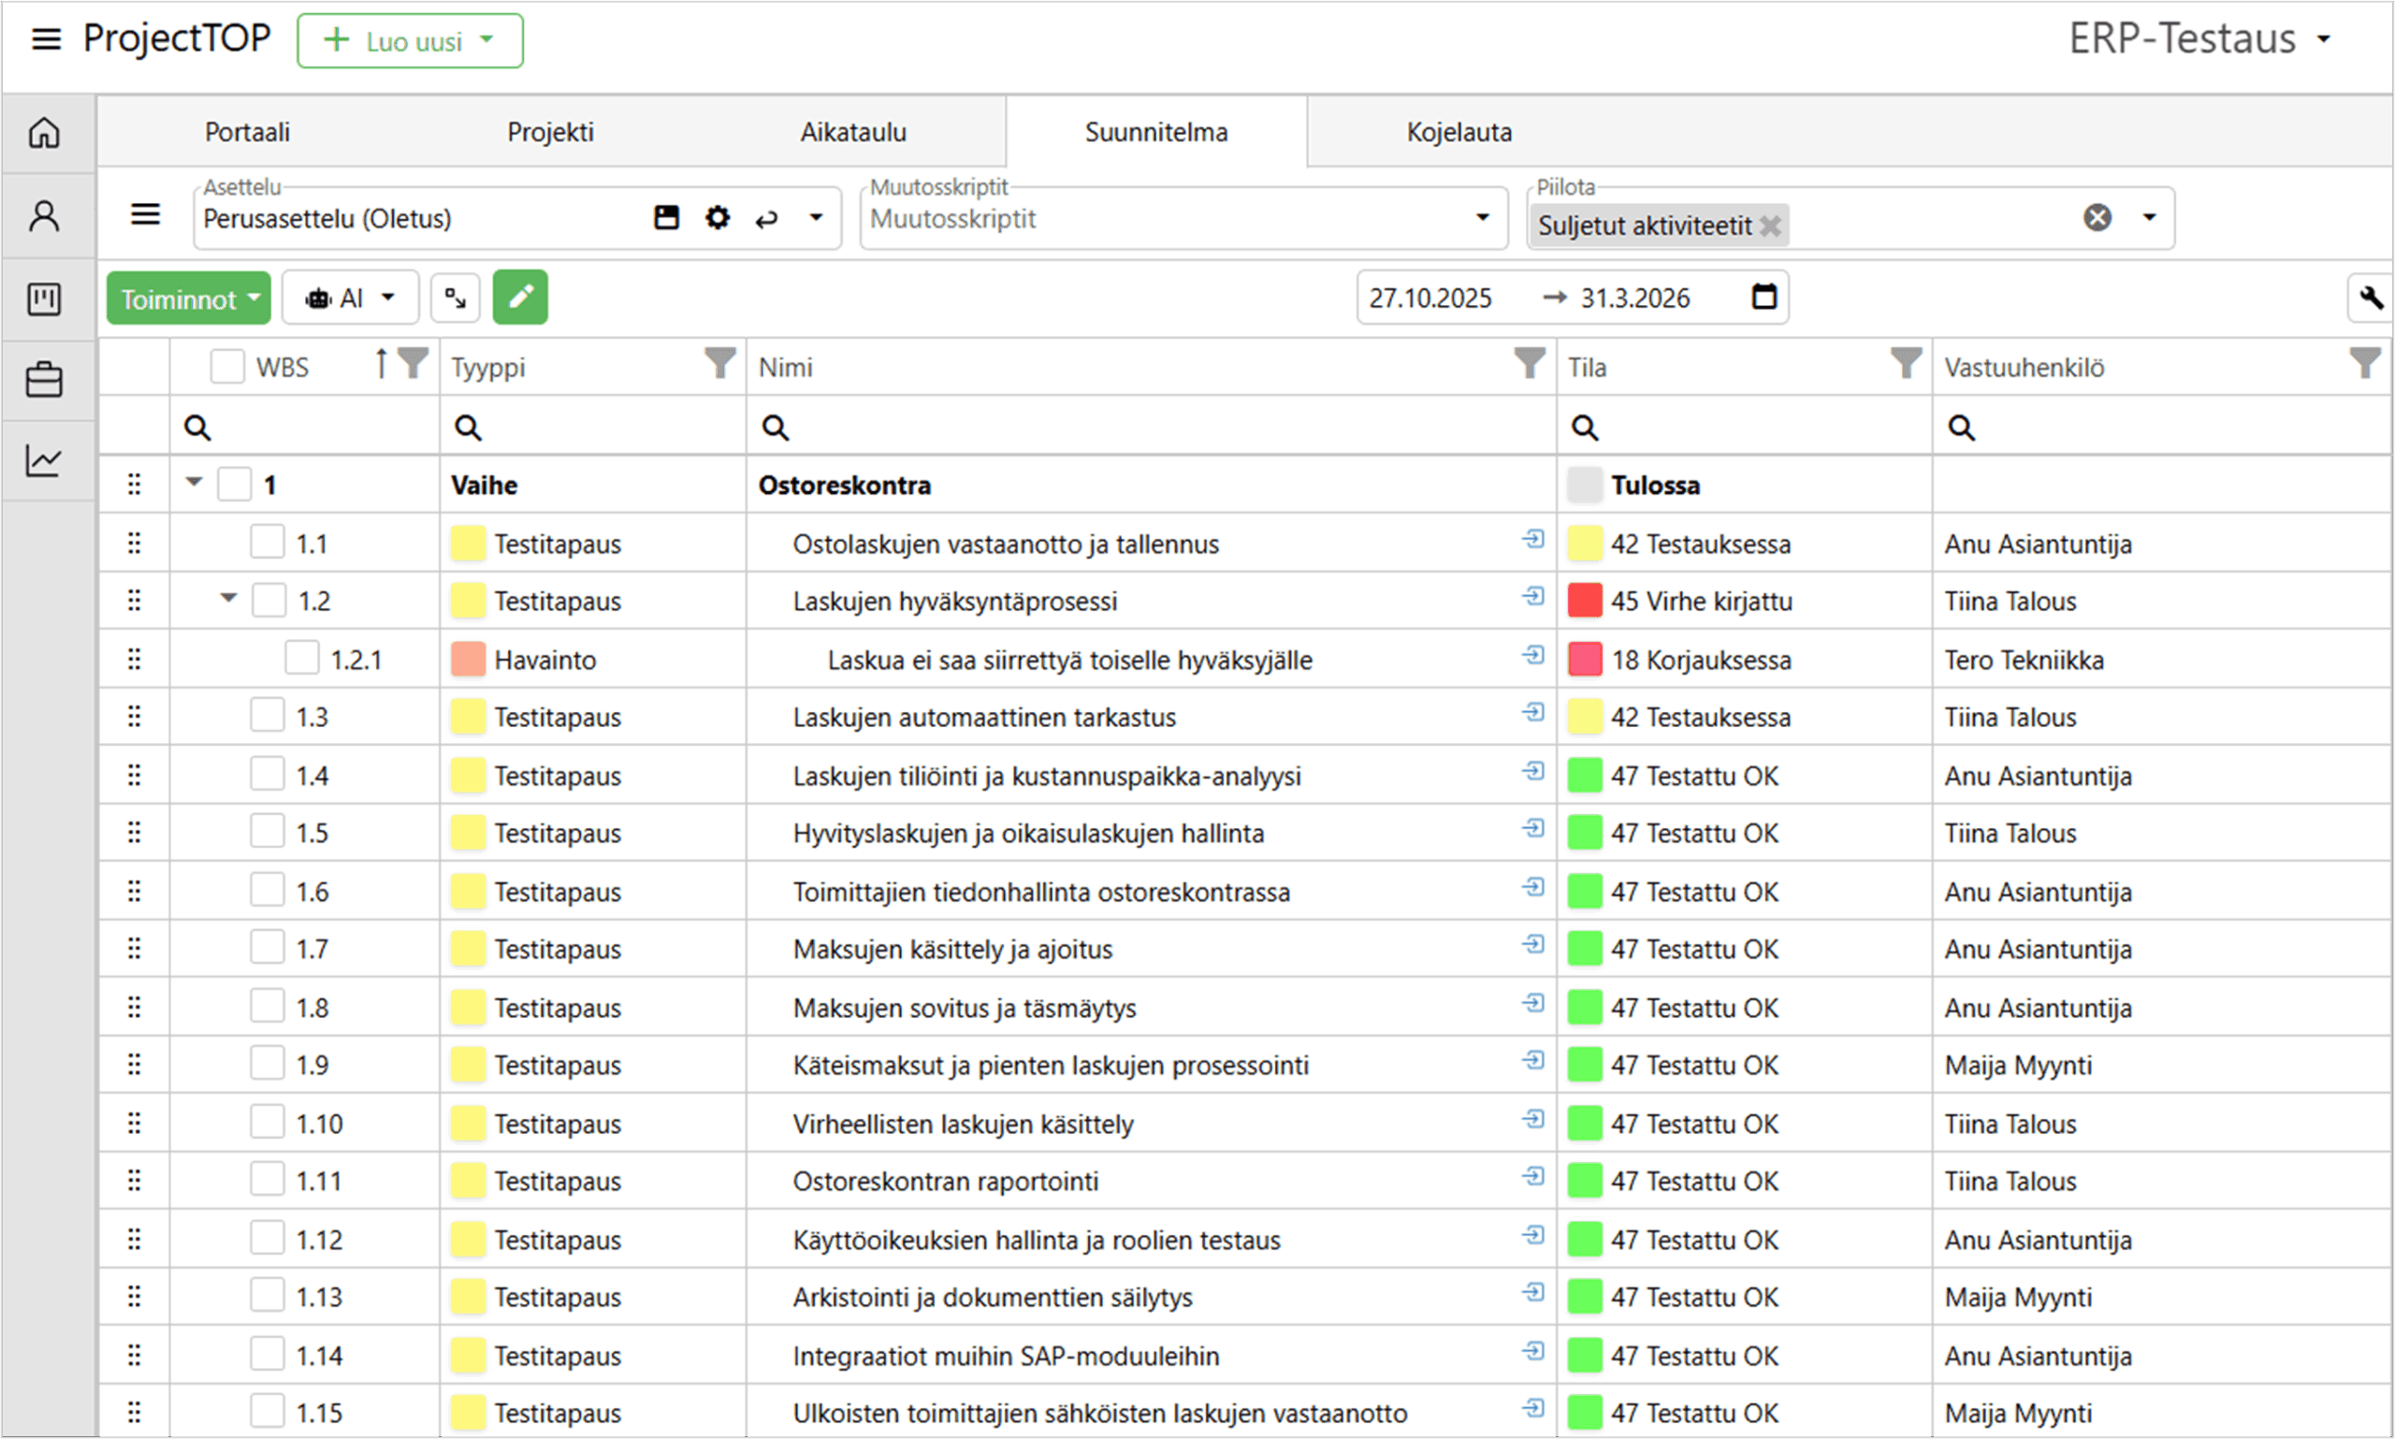Click the save layout floppy disk icon
The width and height of the screenshot is (2395, 1439).
point(666,217)
